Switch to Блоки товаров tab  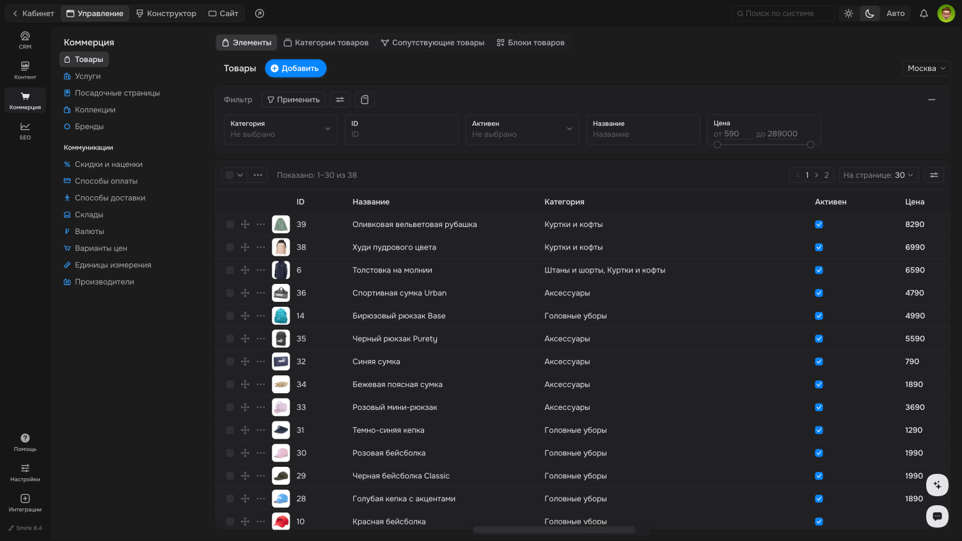point(531,43)
